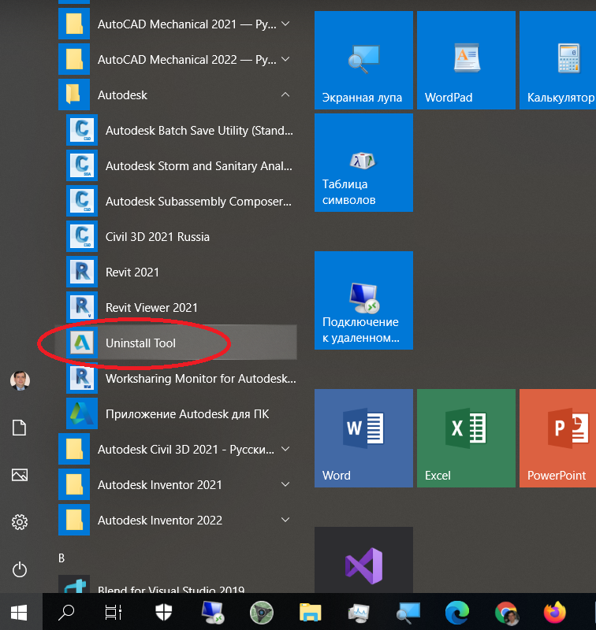Open Task View on the taskbar
Image resolution: width=596 pixels, height=630 pixels.
click(114, 612)
